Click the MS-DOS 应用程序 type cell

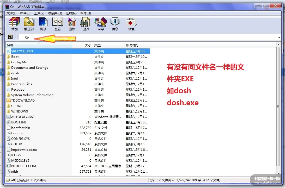tap(108, 166)
